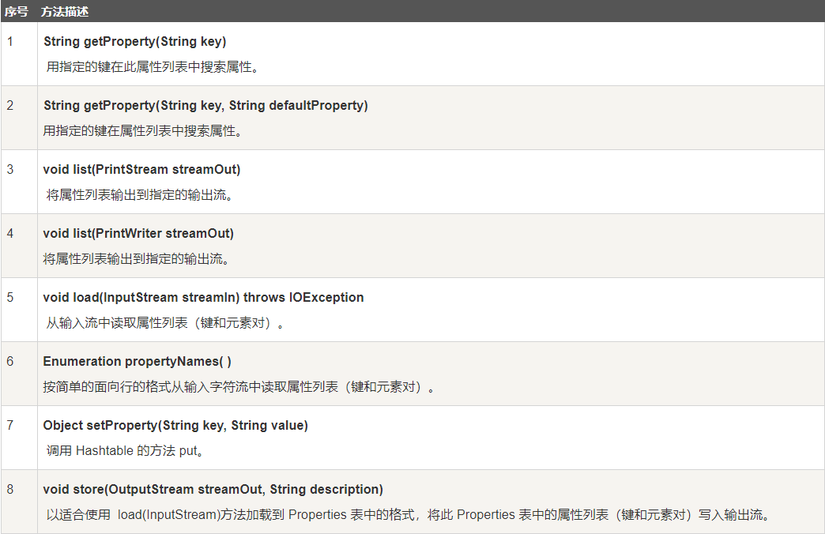Click row number 8 cell
The height and width of the screenshot is (534, 825).
(x=19, y=502)
